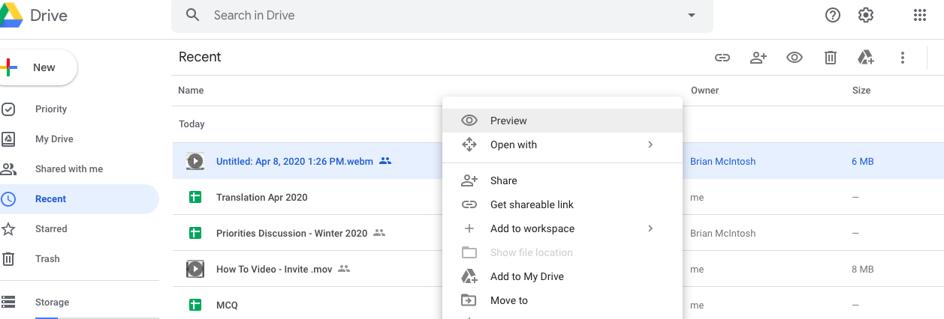944x319 pixels.
Task: Click the Add to My Drive toolbar icon
Action: pyautogui.click(x=866, y=58)
